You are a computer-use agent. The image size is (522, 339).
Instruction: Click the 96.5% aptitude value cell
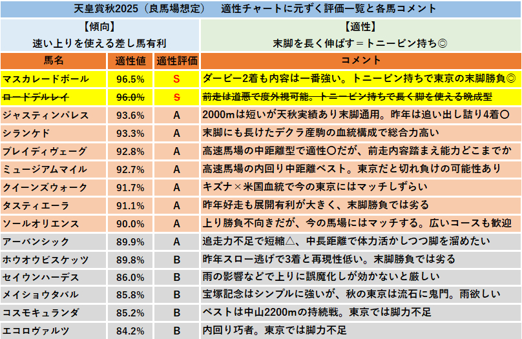[130, 79]
